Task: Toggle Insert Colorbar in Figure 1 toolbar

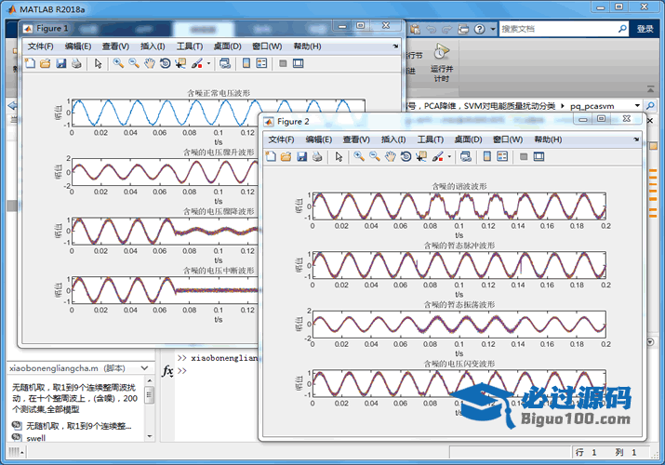Action: (246, 63)
